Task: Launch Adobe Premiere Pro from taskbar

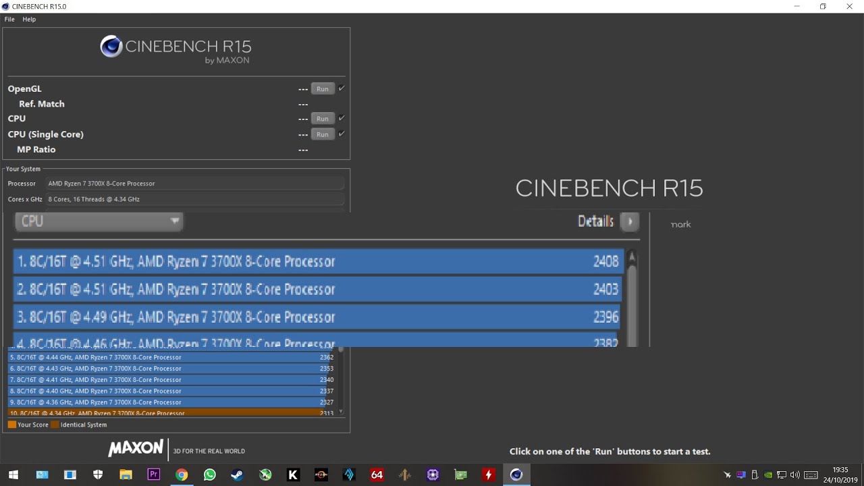Action: coord(153,475)
